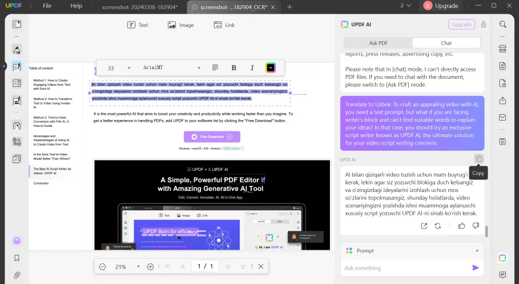Click the page number input field
The image size is (519, 284).
[205, 266]
